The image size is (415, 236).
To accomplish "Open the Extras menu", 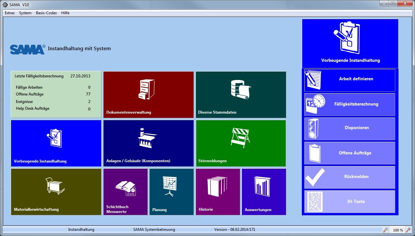I will [x=10, y=13].
